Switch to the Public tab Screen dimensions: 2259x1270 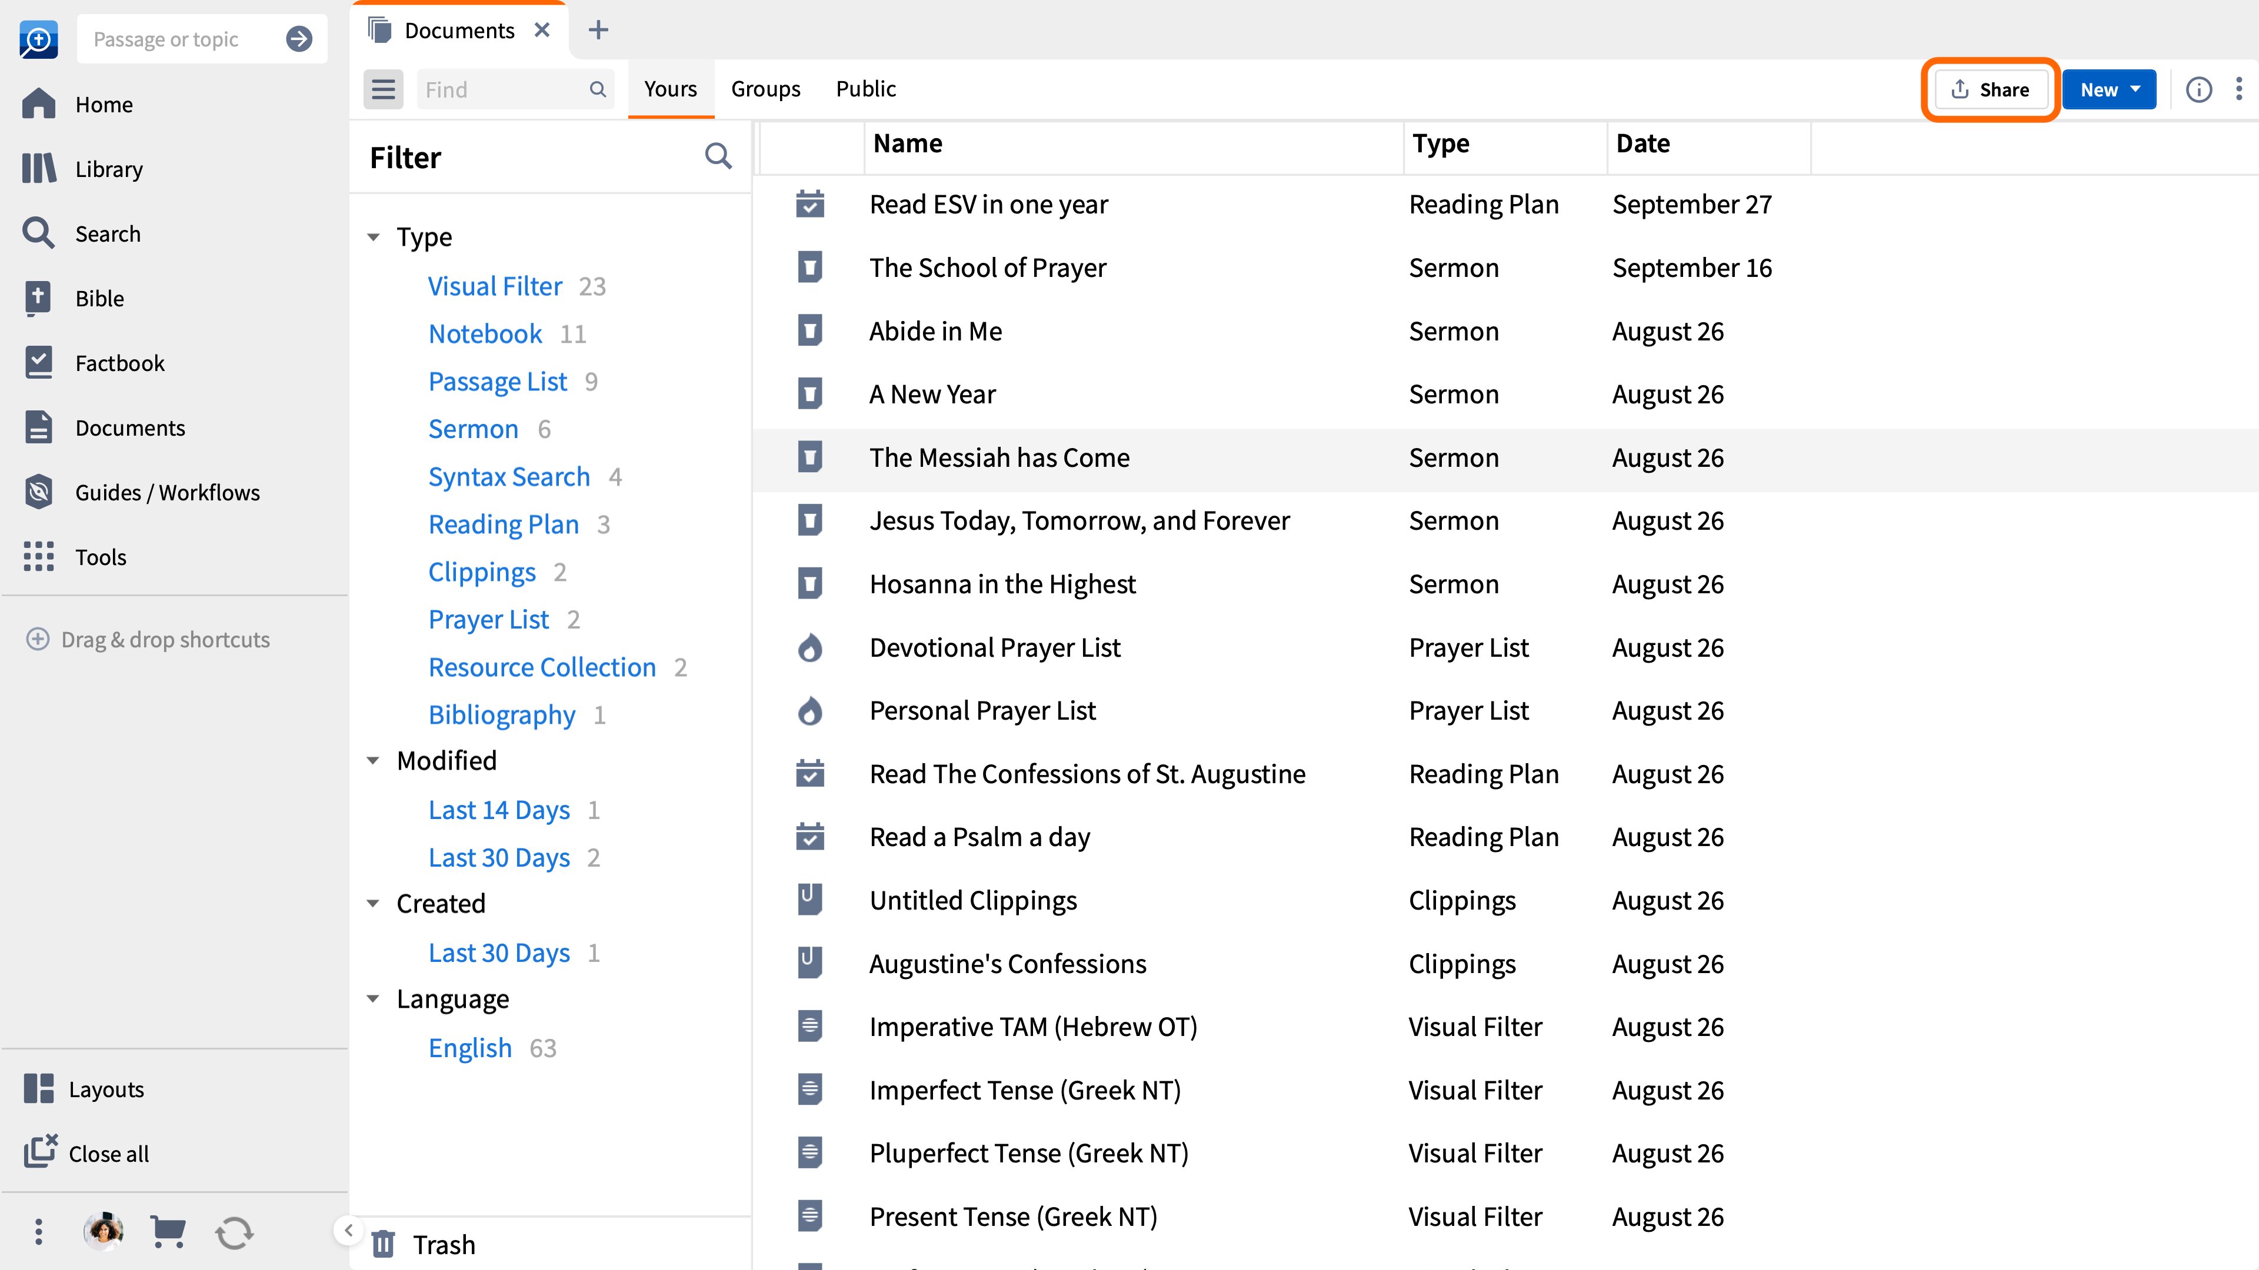tap(865, 89)
